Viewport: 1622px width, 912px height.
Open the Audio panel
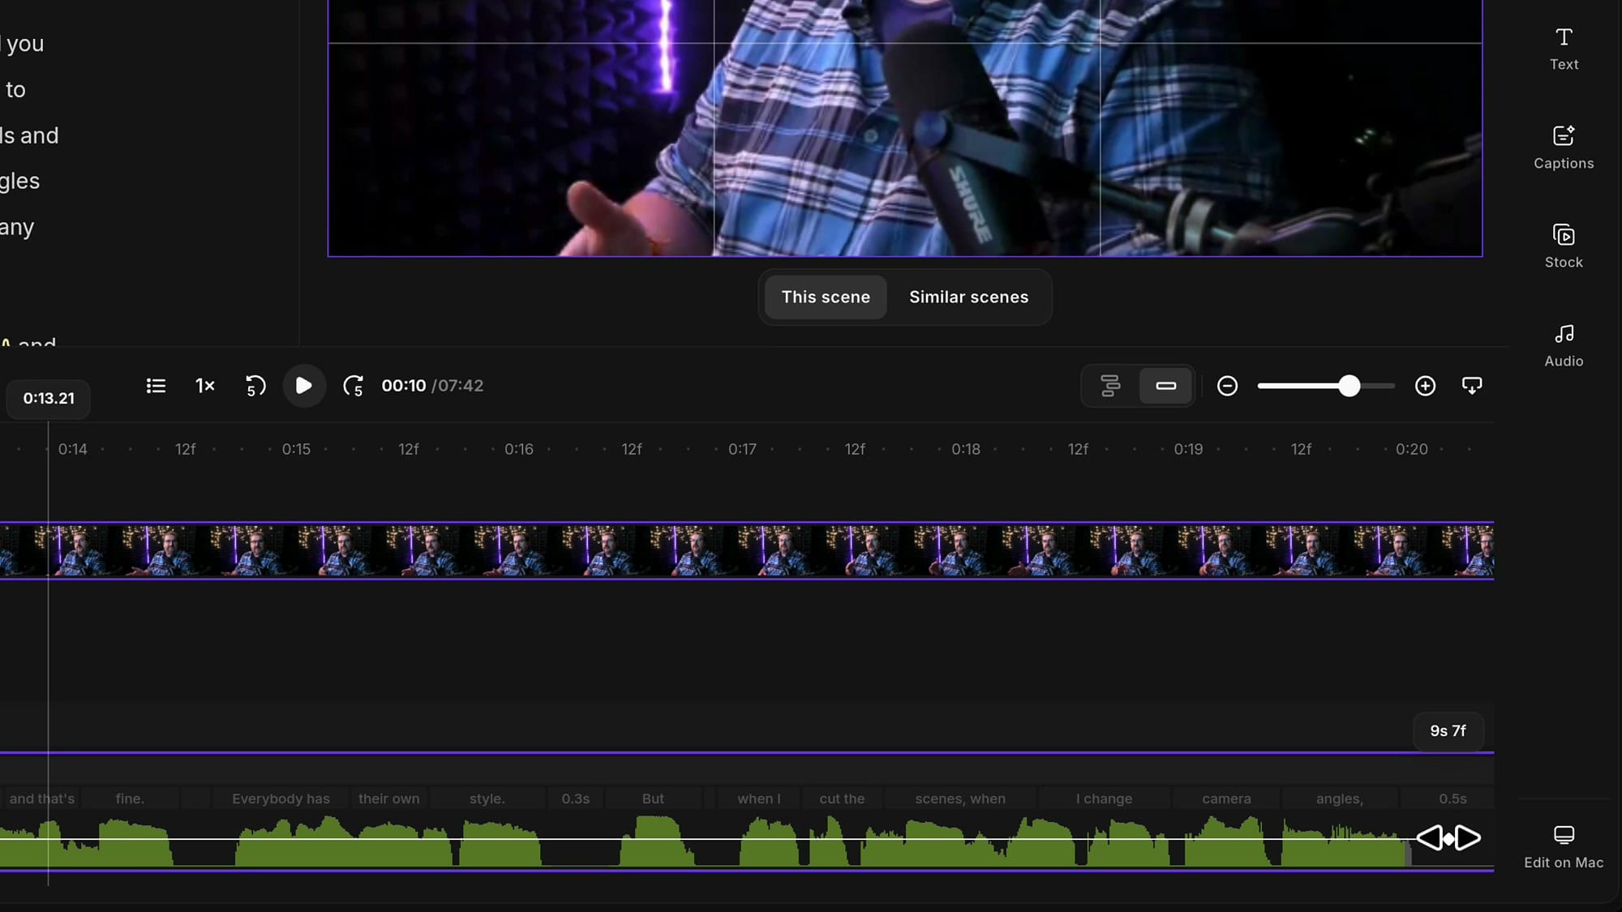tap(1564, 345)
